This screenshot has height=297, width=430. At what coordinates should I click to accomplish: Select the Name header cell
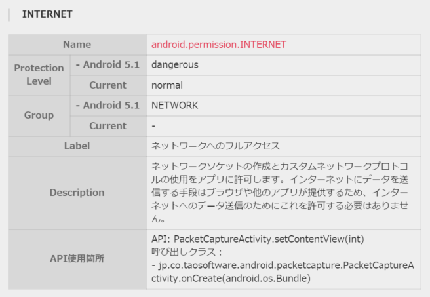tap(77, 45)
